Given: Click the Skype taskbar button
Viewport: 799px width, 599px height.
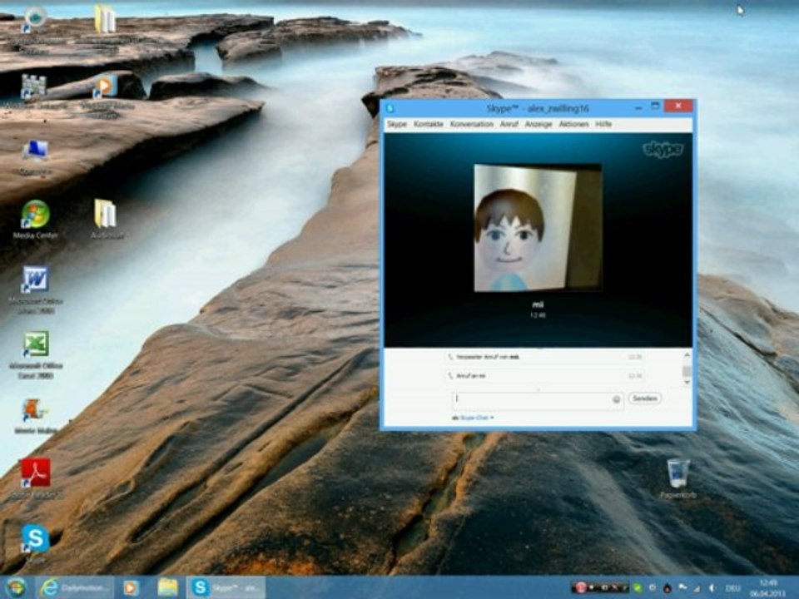Looking at the screenshot, I should pos(226,587).
